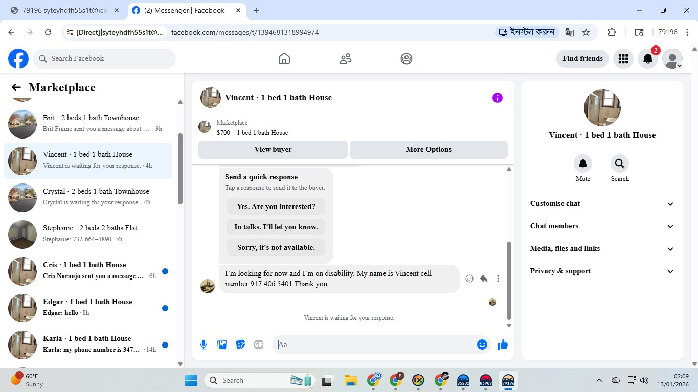Click the $700 – 1 bed 1 bath House listing
This screenshot has width=698, height=392.
pyautogui.click(x=252, y=133)
